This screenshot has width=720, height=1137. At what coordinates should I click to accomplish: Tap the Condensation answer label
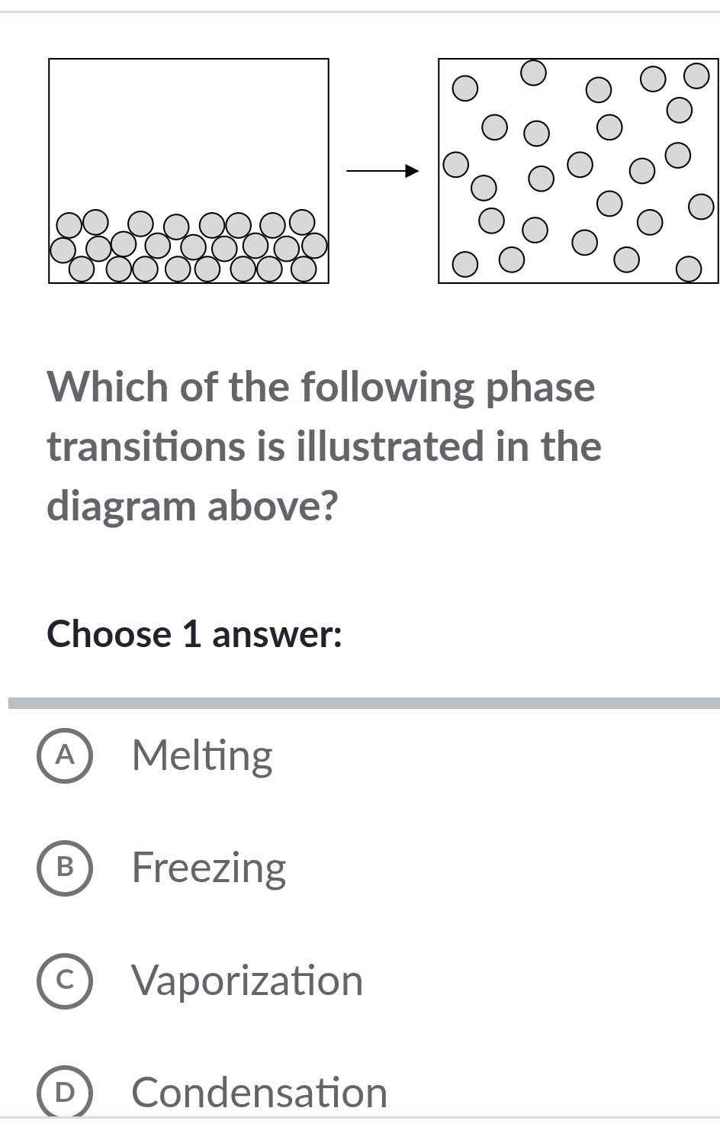click(x=259, y=1093)
